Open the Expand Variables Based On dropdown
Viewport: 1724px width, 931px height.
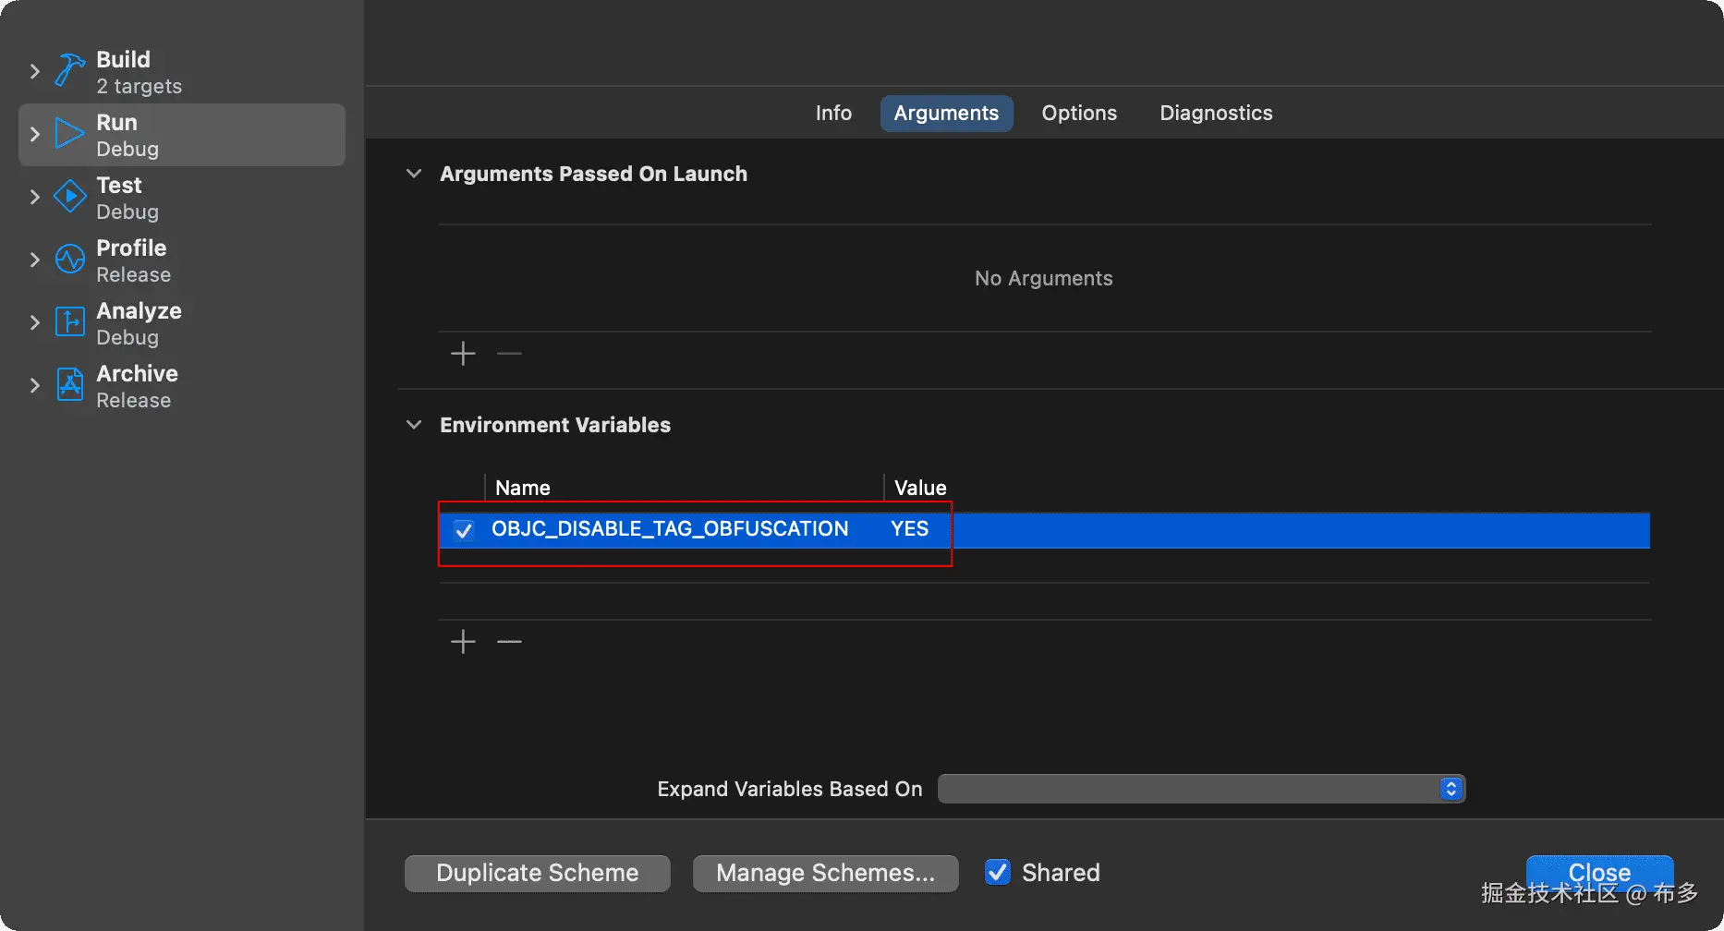(x=1201, y=789)
